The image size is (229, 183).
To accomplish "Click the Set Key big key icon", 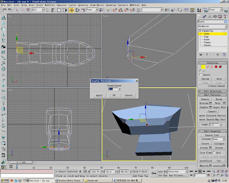I will (x=154, y=173).
